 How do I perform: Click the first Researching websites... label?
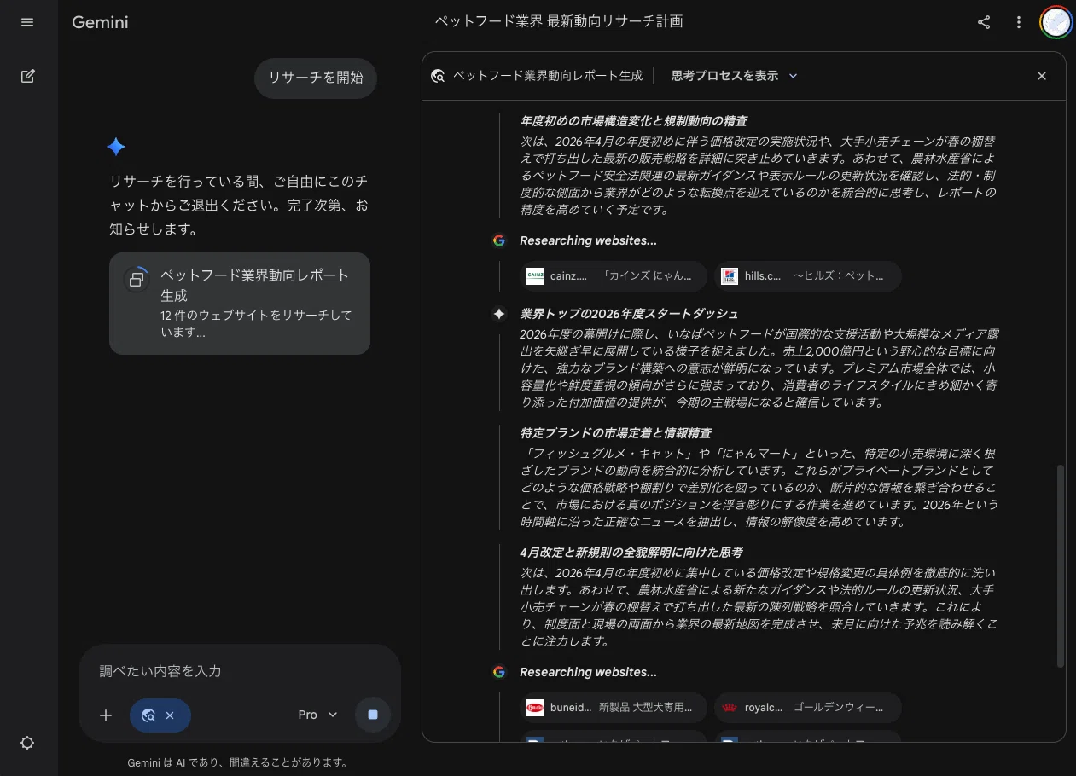coord(589,240)
